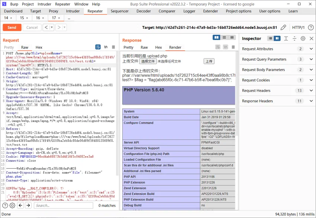Select the Response Pretty view
Viewport: 316px width, 218px height.
(x=128, y=47)
